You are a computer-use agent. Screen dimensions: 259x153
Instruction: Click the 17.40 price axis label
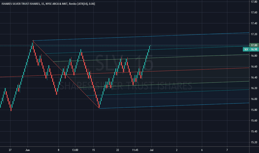point(254,23)
